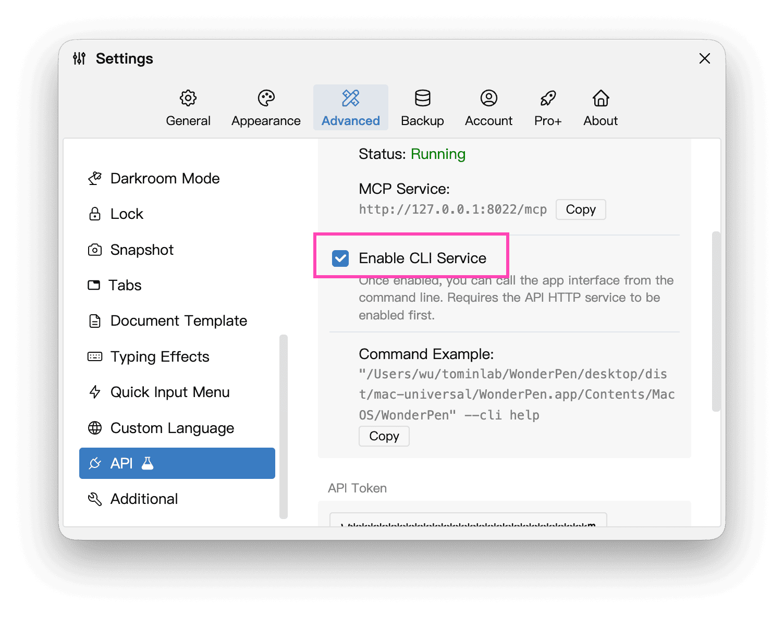Open the Account person icon
784x617 pixels.
(x=489, y=98)
